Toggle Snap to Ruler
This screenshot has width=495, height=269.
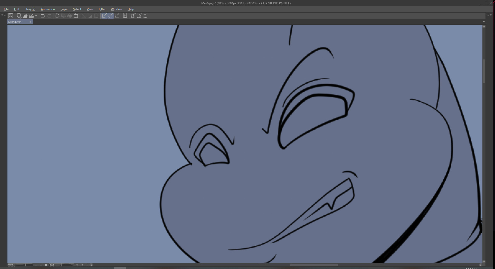point(104,16)
